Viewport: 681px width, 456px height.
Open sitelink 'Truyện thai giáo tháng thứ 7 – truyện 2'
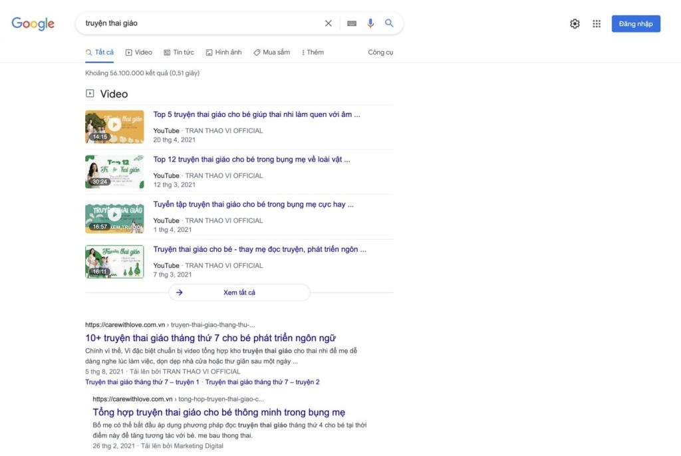pos(262,382)
